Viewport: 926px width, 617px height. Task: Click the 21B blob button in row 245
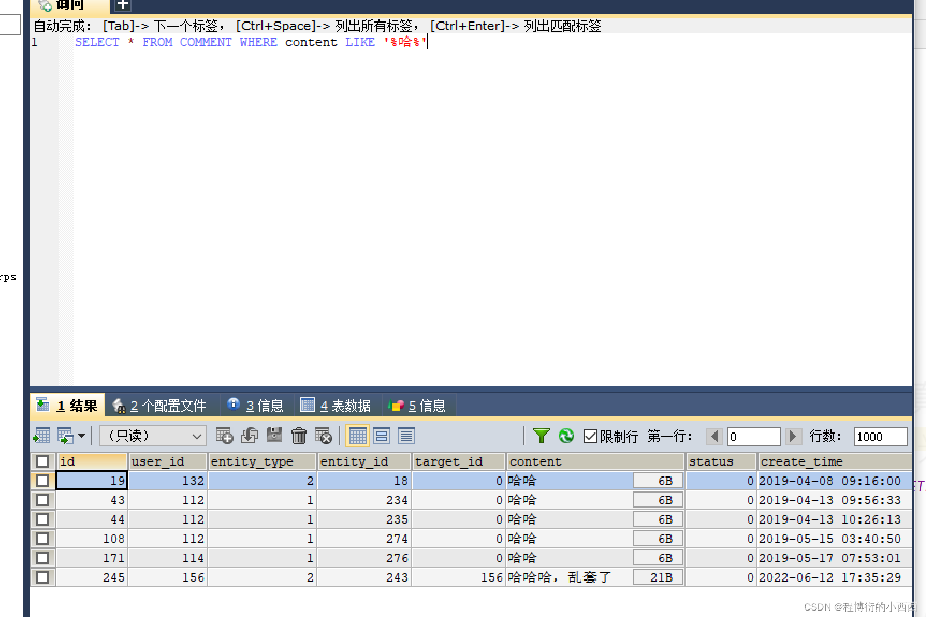pyautogui.click(x=658, y=577)
